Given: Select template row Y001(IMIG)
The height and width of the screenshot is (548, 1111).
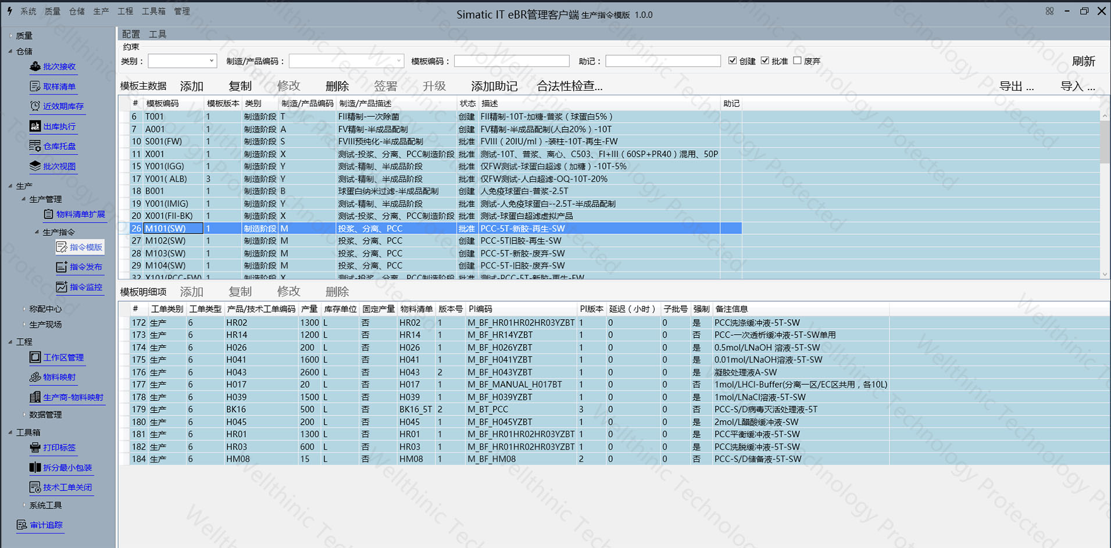Looking at the screenshot, I should [430, 203].
